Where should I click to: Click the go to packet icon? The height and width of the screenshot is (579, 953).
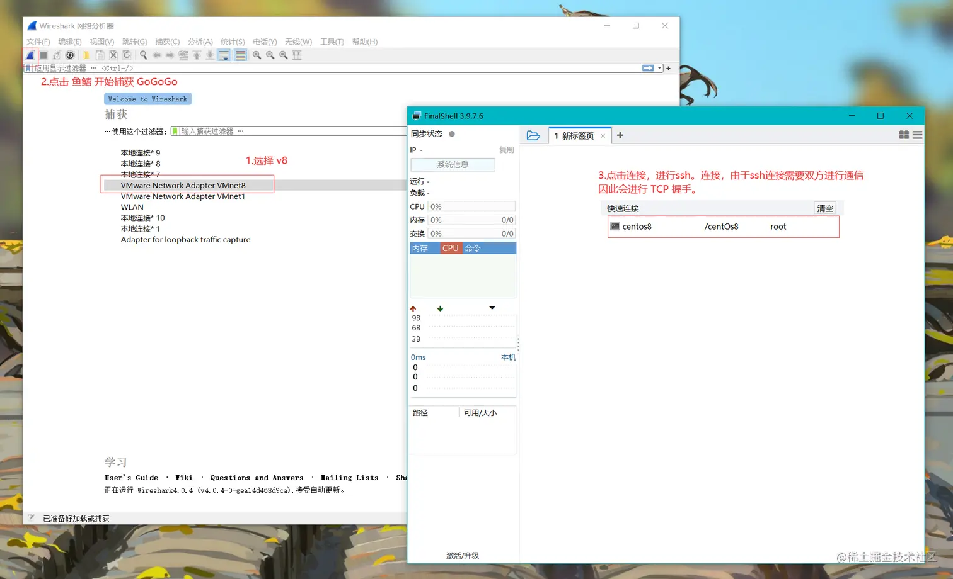click(183, 55)
